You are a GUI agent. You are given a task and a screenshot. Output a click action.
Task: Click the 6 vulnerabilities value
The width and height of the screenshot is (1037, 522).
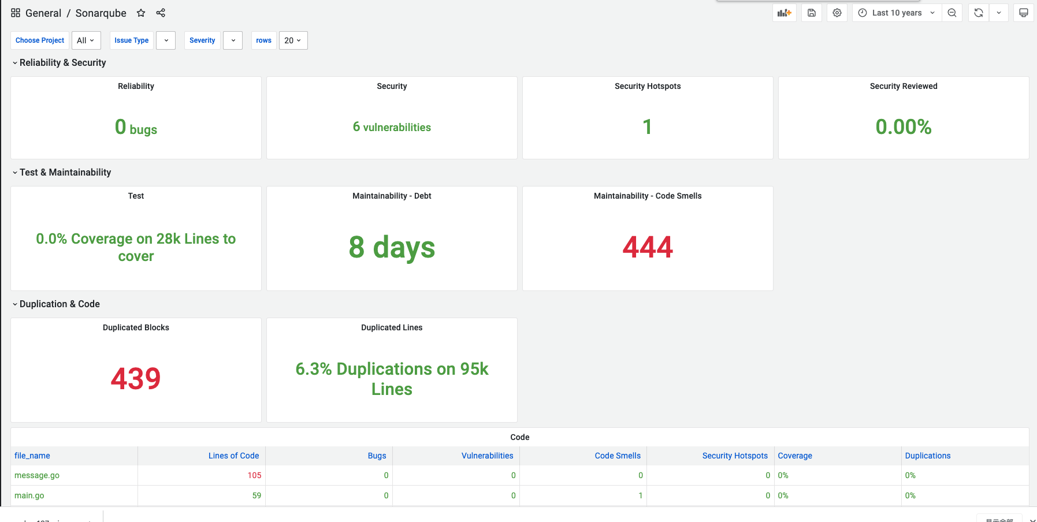[392, 127]
